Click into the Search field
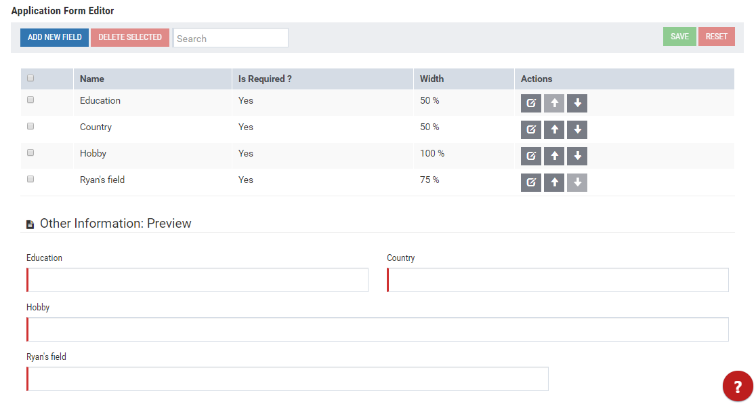Image resolution: width=756 pixels, height=408 pixels. [x=230, y=39]
